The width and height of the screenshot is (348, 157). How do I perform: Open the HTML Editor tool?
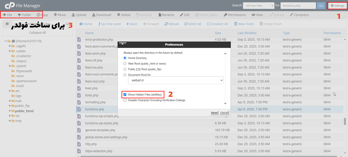click(207, 15)
